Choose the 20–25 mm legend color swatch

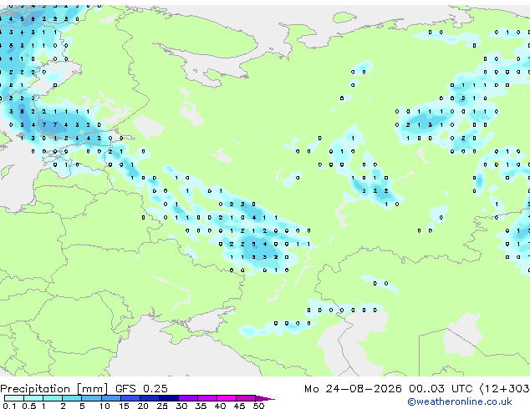tap(150, 398)
